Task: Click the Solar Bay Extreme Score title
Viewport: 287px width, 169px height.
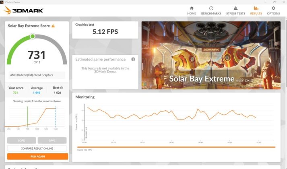Action: point(29,26)
